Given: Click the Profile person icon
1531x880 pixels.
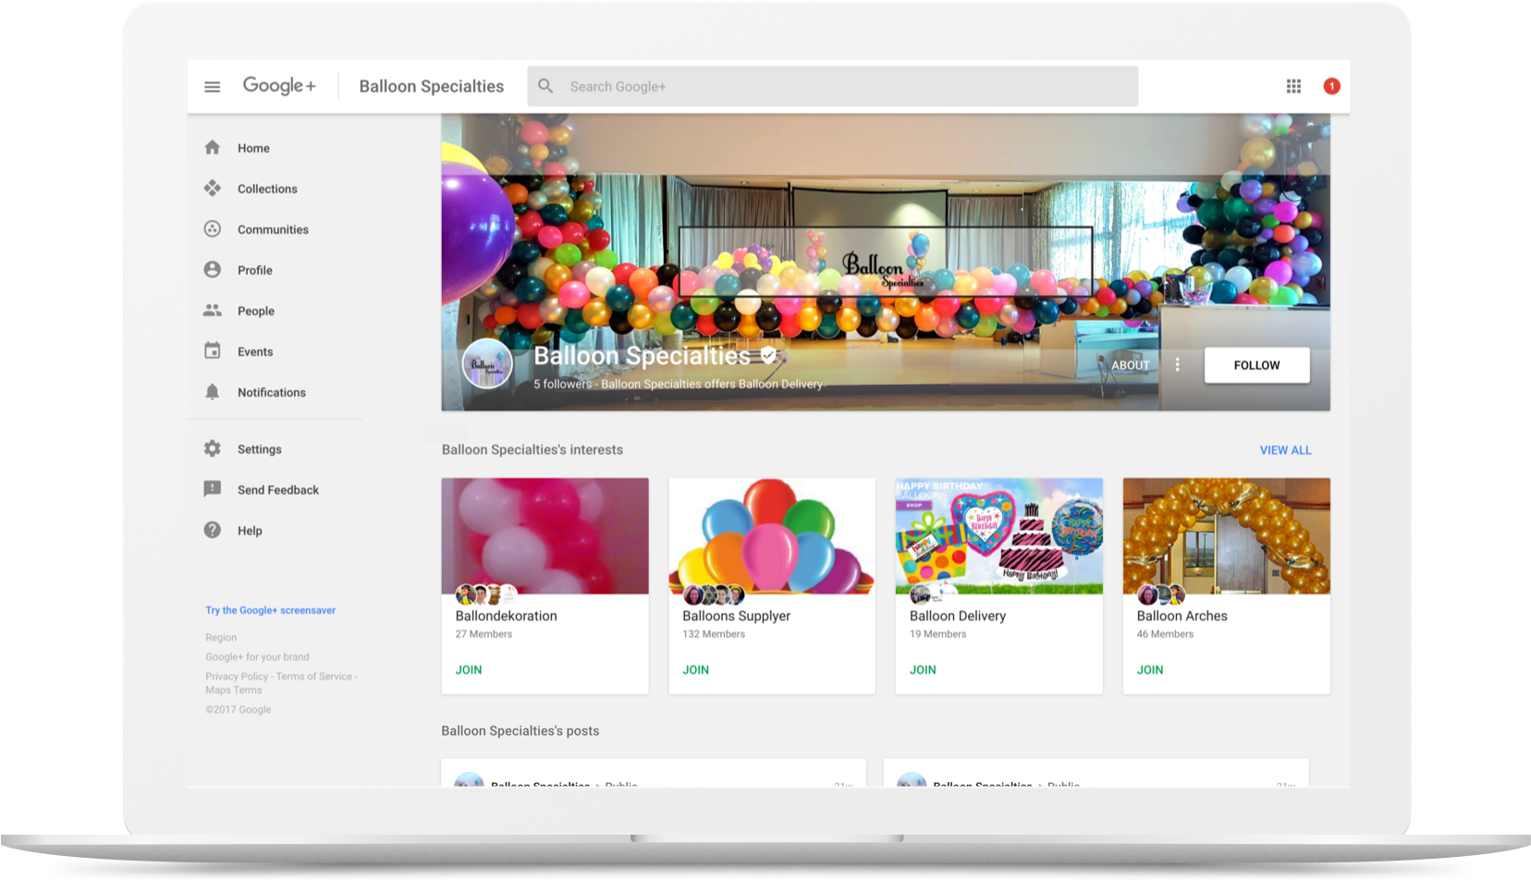Looking at the screenshot, I should point(213,270).
